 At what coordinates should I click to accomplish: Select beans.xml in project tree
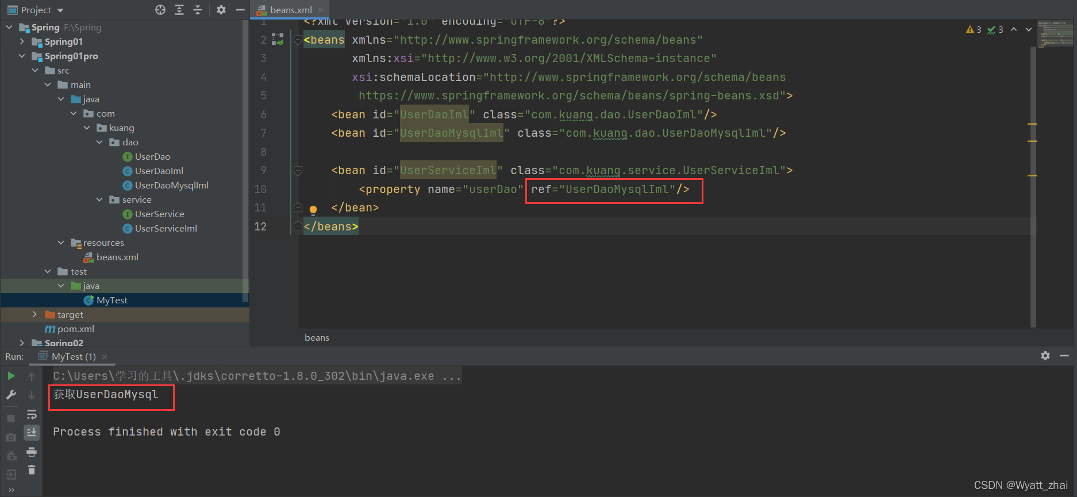click(x=117, y=257)
